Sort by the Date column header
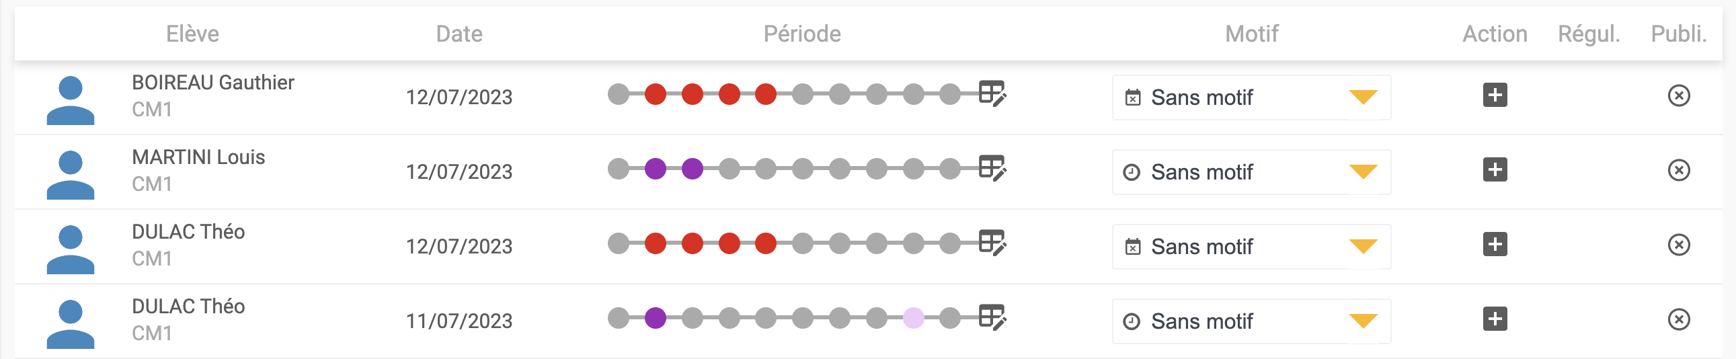 459,34
